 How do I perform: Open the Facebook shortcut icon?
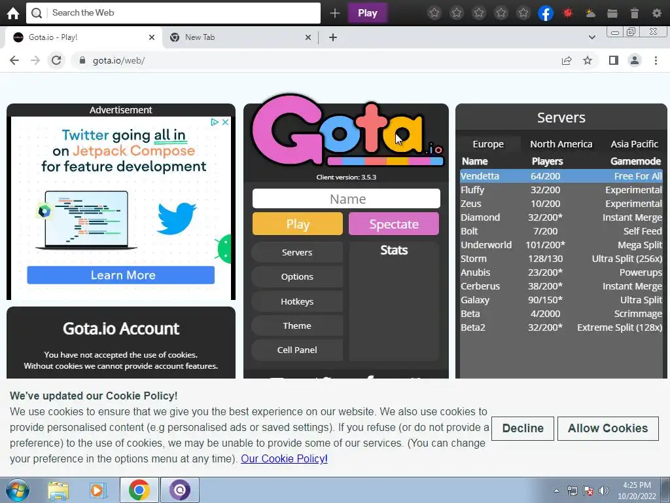(545, 13)
